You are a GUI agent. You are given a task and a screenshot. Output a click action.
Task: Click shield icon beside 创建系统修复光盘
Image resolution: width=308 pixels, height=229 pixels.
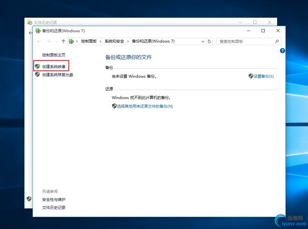pyautogui.click(x=37, y=75)
